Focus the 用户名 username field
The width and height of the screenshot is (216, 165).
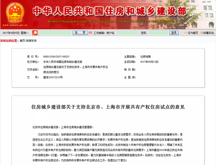pyautogui.click(x=127, y=33)
